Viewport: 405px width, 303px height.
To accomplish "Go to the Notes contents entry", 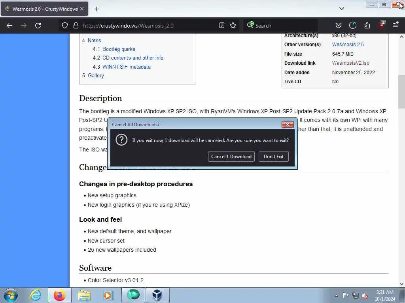I will coord(94,41).
